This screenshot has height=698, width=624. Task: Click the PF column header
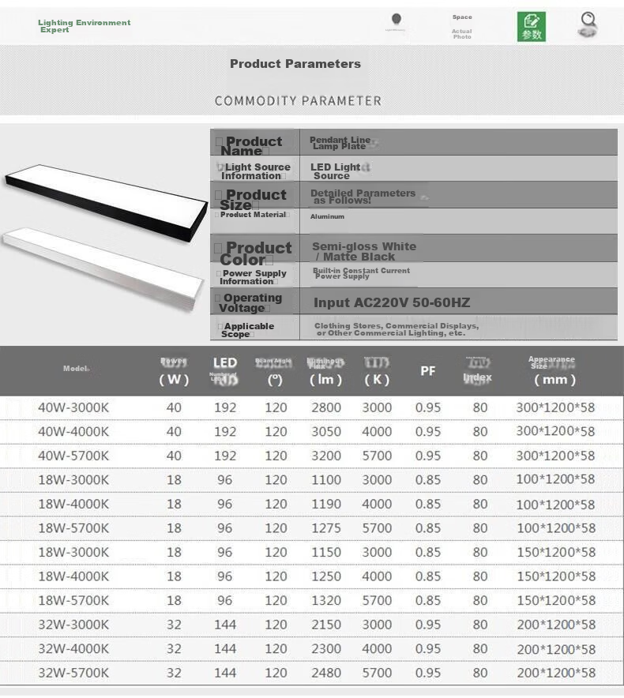point(428,371)
